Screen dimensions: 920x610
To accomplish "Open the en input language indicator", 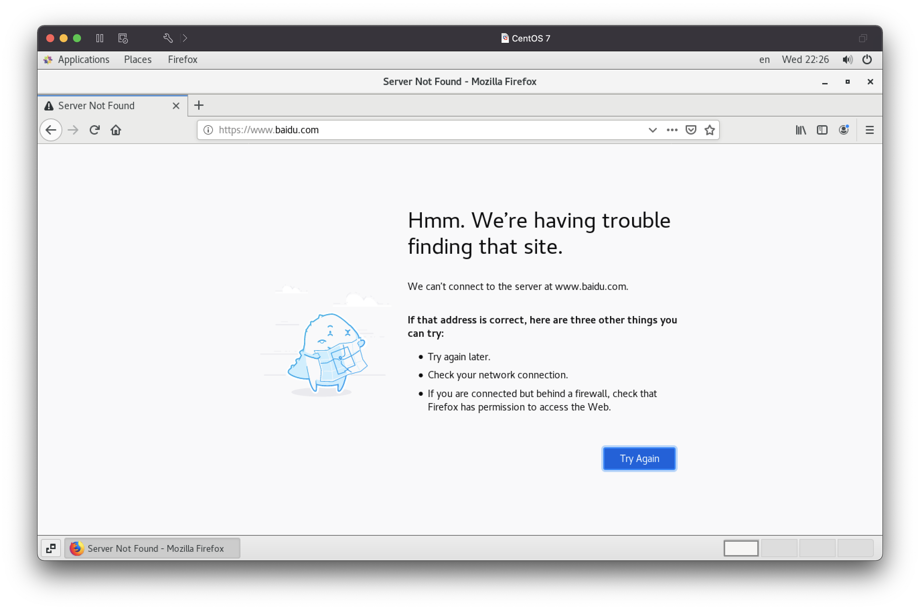I will (x=764, y=60).
